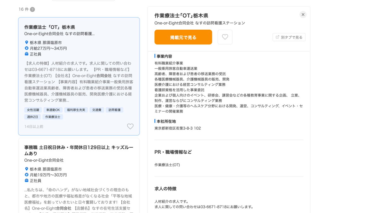Screen dimensions: 379x213
Task: Click the detail panel heading 作業療法士「OT」栃木県
Action: pyautogui.click(x=181, y=15)
